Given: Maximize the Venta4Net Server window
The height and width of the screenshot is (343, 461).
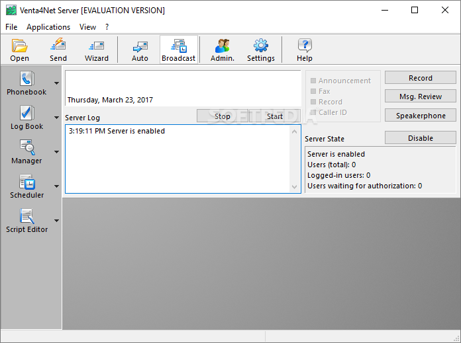Looking at the screenshot, I should (415, 10).
